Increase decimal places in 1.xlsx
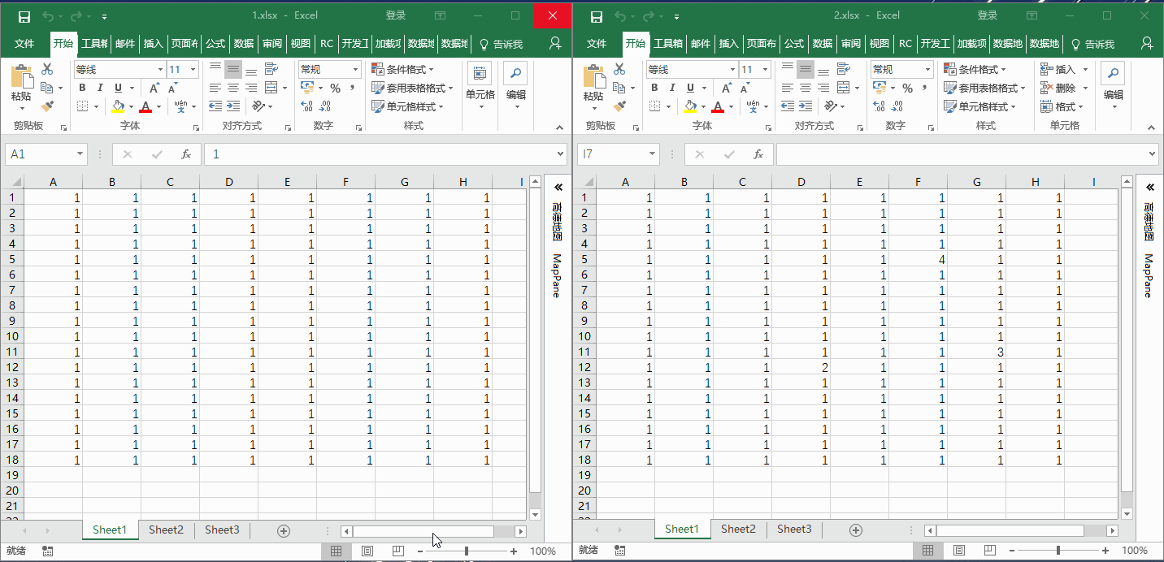Image resolution: width=1164 pixels, height=562 pixels. (307, 106)
